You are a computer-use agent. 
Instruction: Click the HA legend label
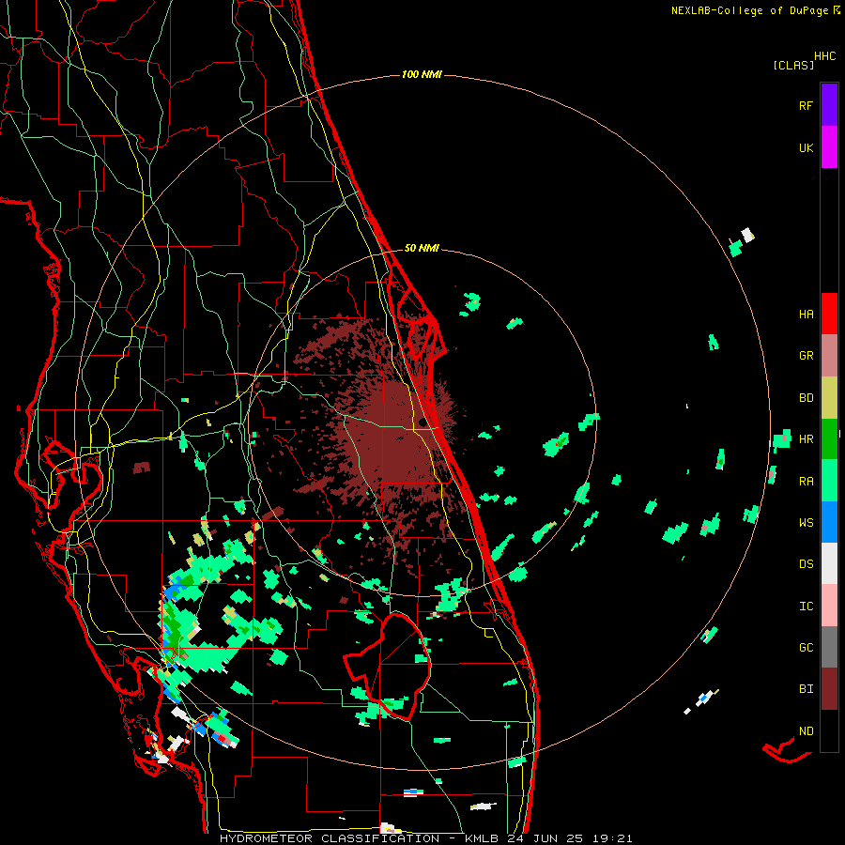pyautogui.click(x=806, y=314)
